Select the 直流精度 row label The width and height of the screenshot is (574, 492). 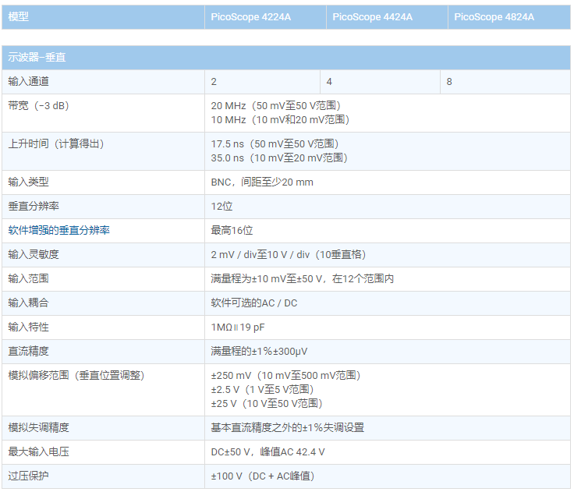tap(28, 351)
